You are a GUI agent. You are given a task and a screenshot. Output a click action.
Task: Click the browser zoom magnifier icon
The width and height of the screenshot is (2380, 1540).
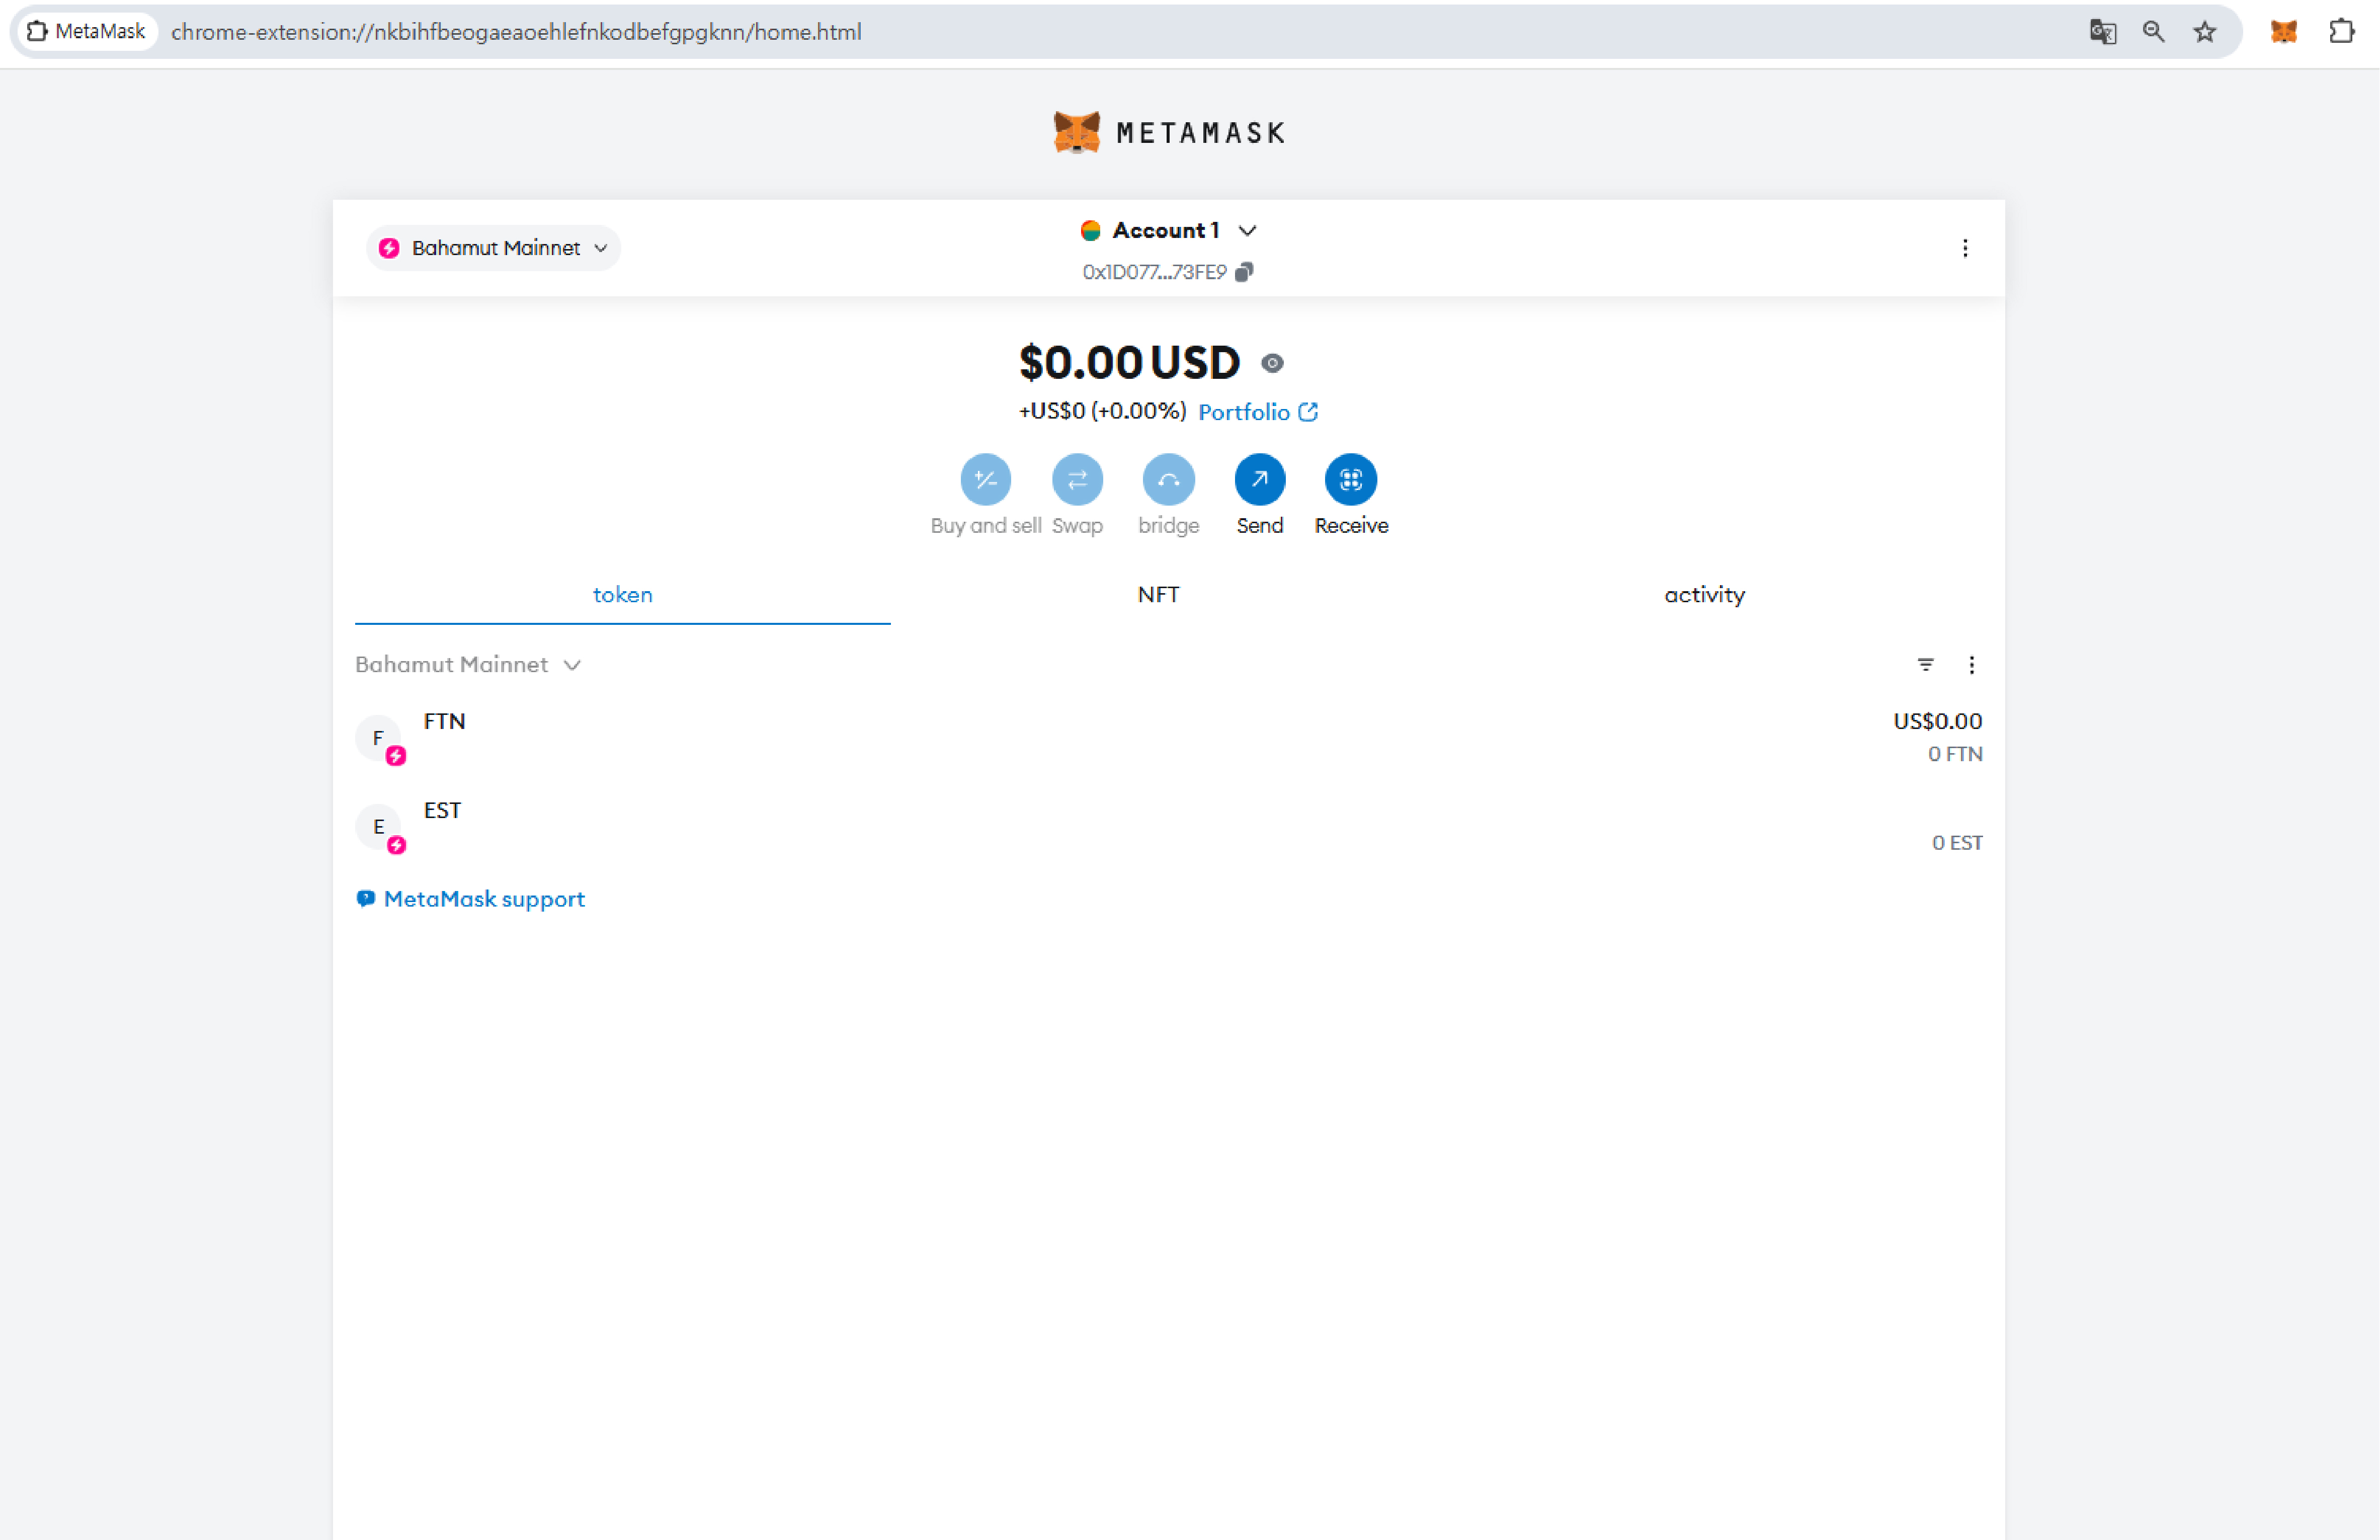point(2153,32)
